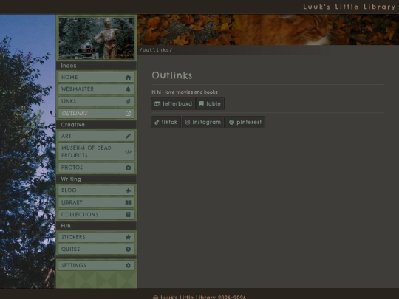Click the star icon beside Stickers
This screenshot has height=299, width=399.
[128, 237]
